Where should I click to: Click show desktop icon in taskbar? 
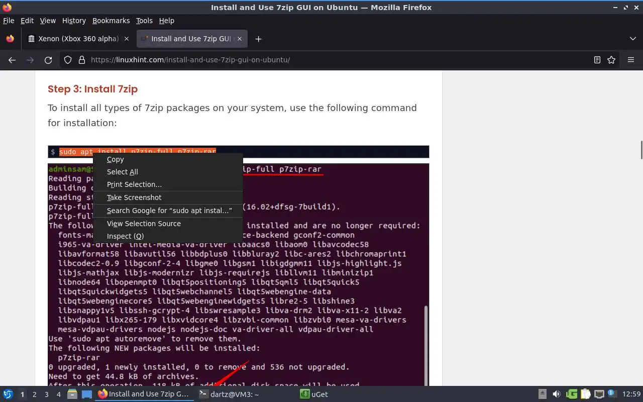pos(87,394)
